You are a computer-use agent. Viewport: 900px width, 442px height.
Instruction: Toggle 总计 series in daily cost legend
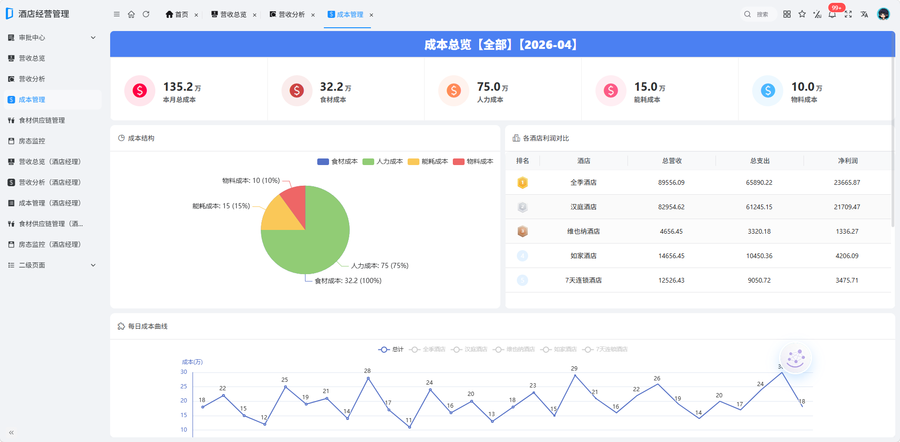391,349
